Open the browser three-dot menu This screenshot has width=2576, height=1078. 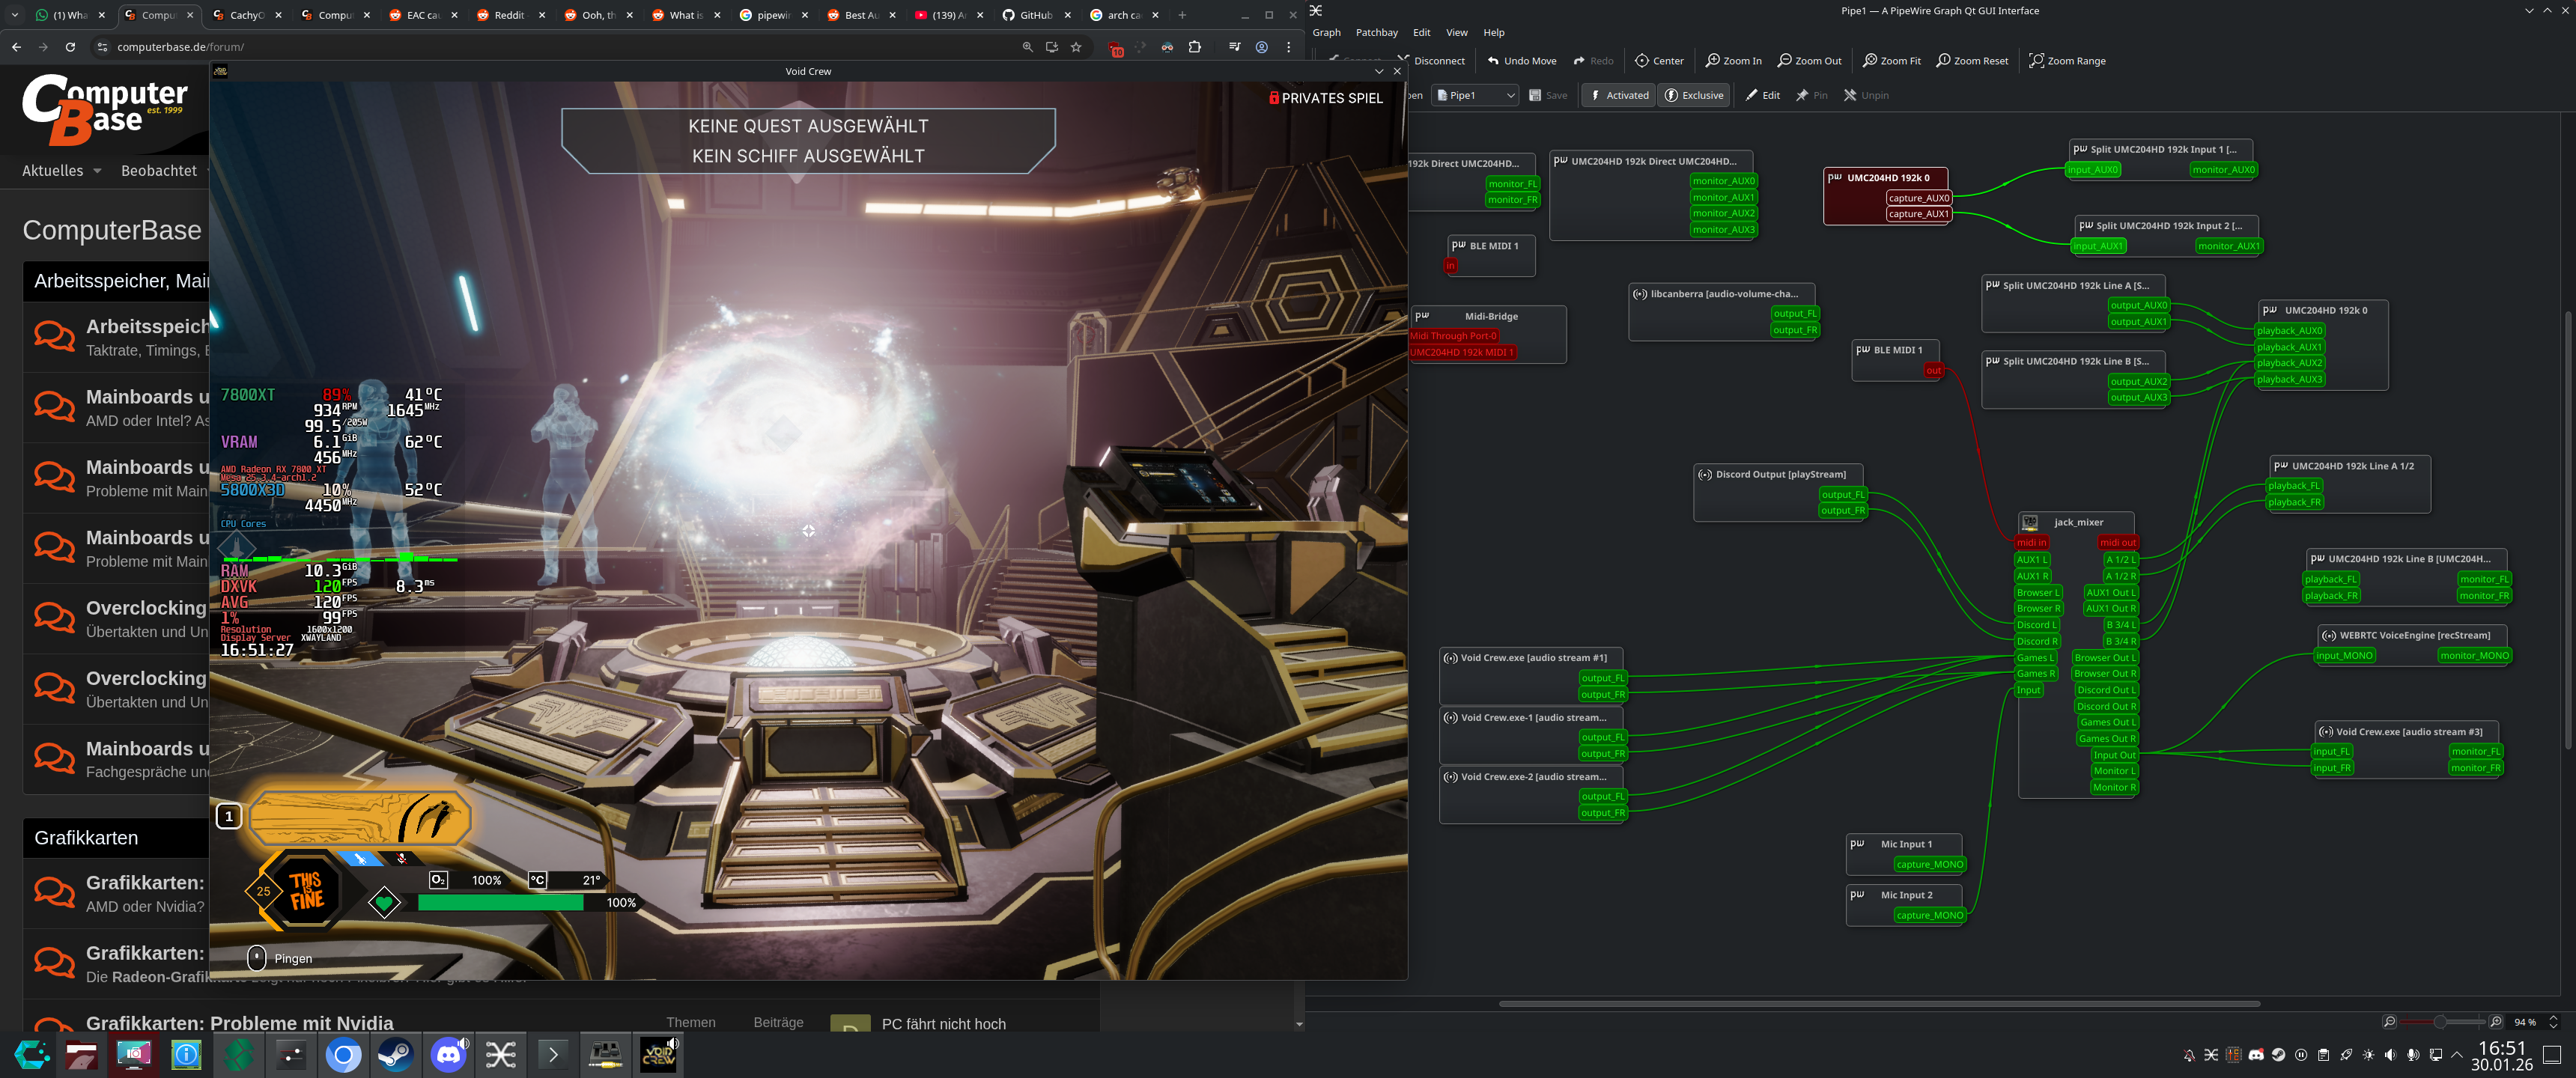click(1288, 47)
